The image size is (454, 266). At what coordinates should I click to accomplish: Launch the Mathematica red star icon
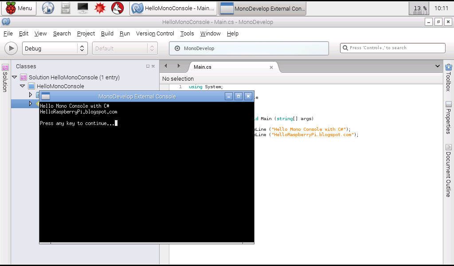click(100, 8)
